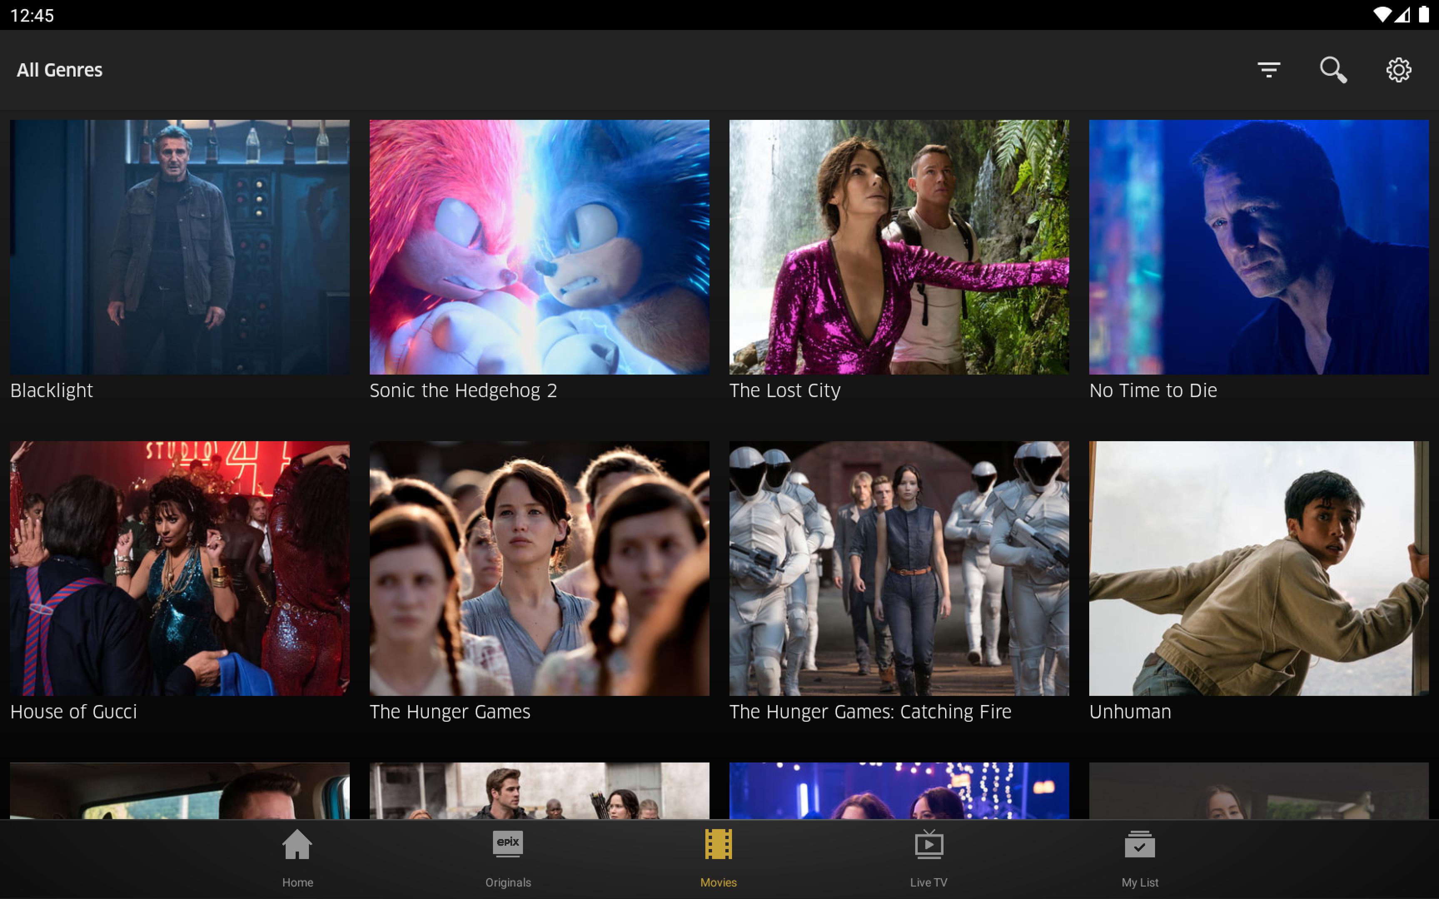Open the Catching Fire movie poster
The width and height of the screenshot is (1439, 899).
coord(899,569)
